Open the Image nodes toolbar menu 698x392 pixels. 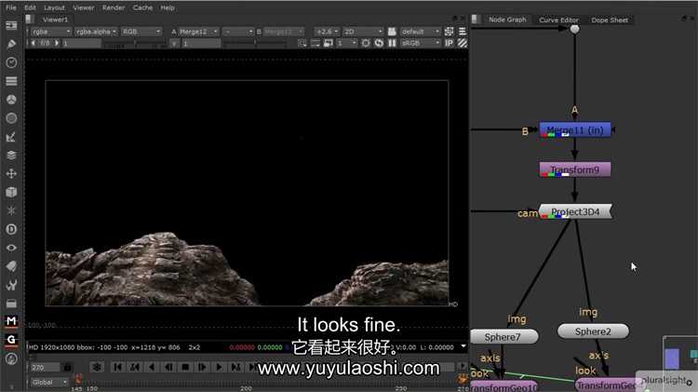[x=11, y=25]
